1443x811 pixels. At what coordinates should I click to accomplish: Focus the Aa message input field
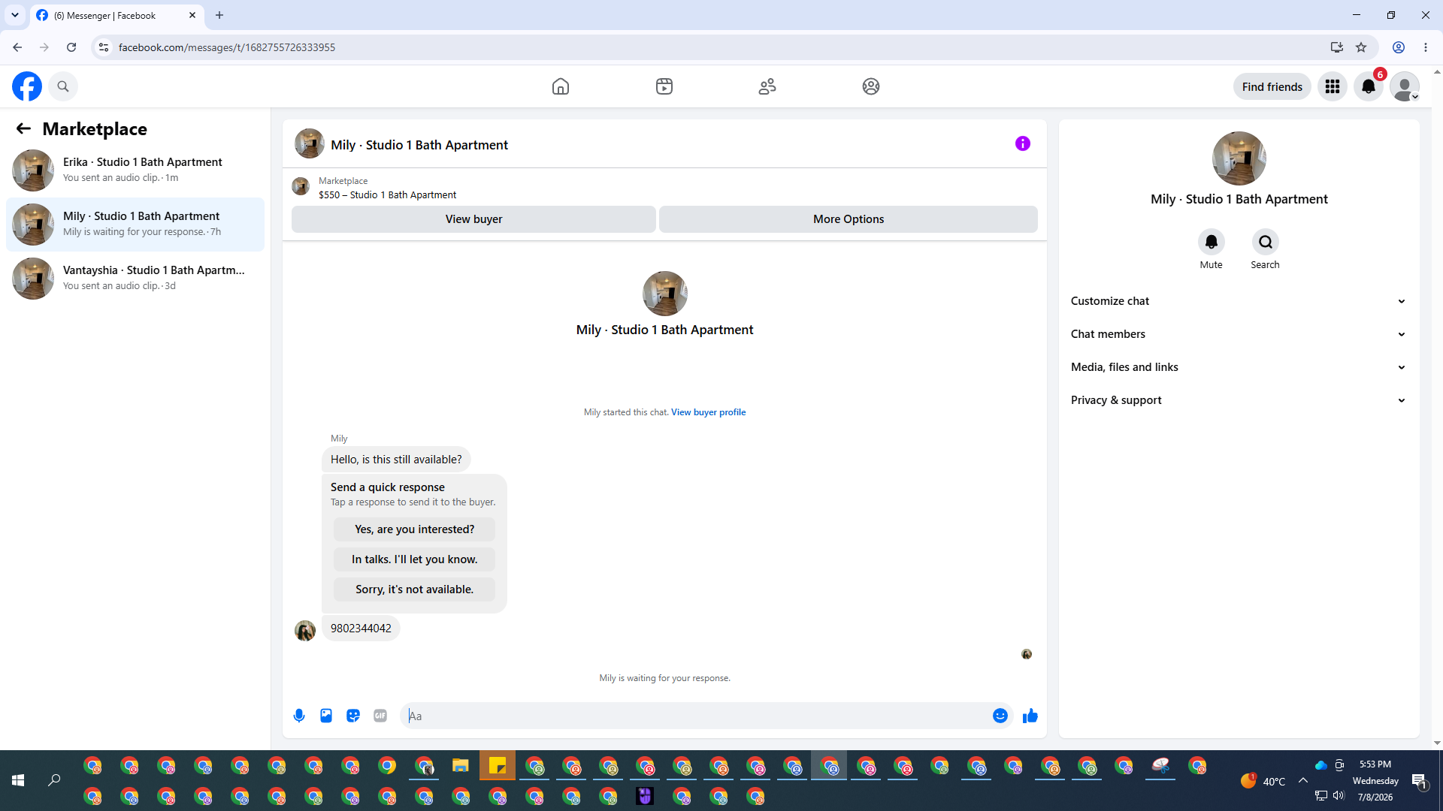pos(697,716)
